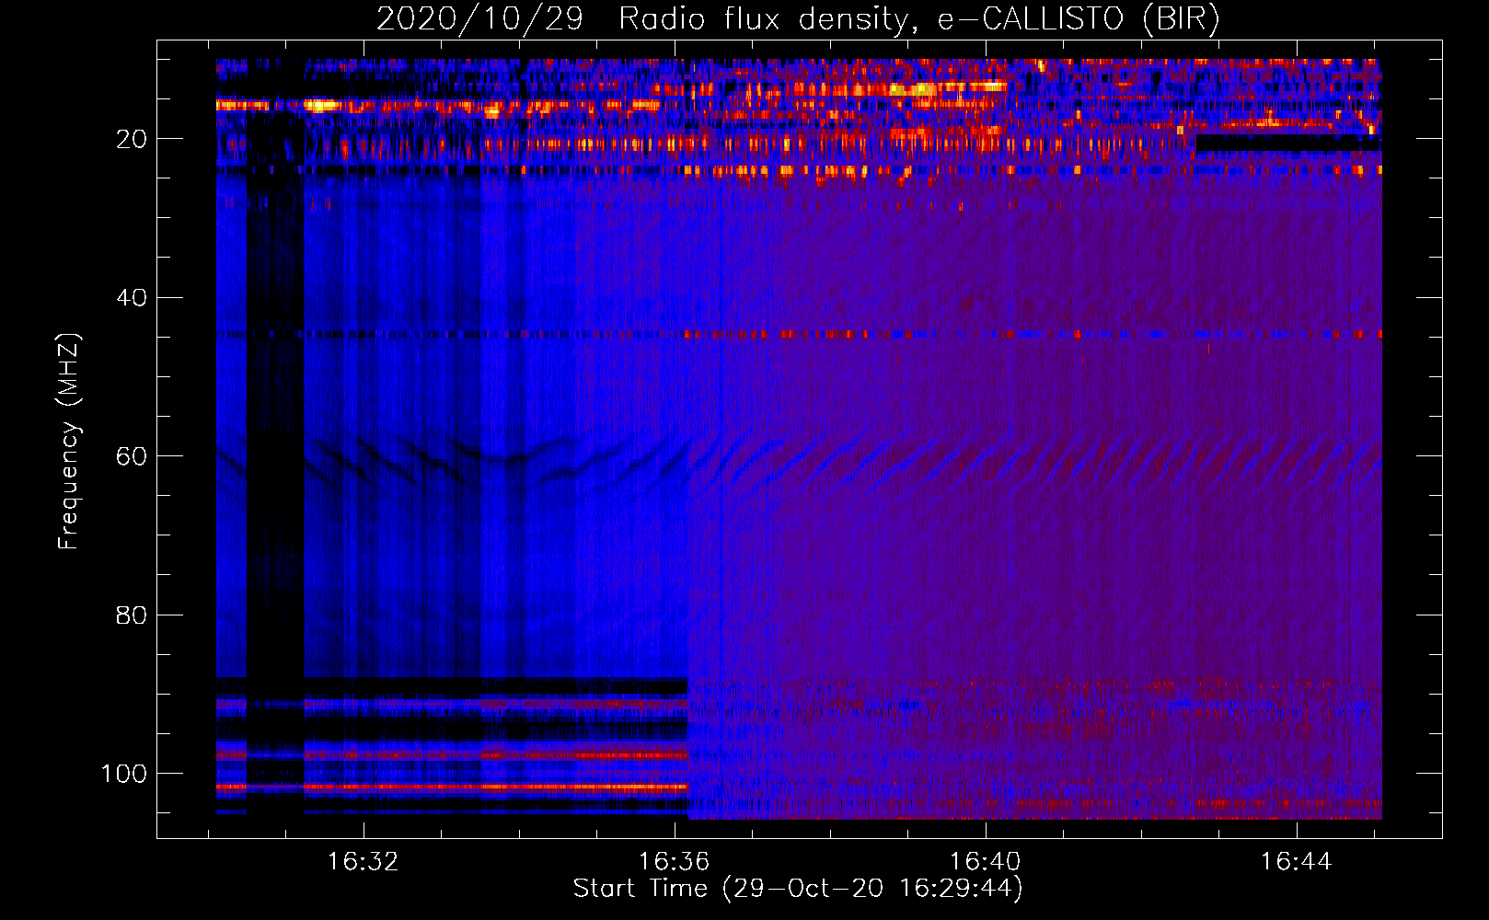Click the 100 frequency tick label
This screenshot has width=1489, height=920.
[x=124, y=774]
